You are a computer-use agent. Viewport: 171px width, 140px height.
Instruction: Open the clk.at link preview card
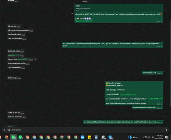pos(119,8)
